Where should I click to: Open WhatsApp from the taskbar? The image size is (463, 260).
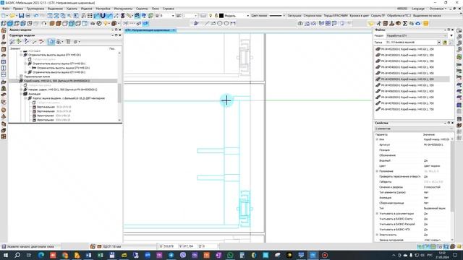pyautogui.click(x=230, y=255)
